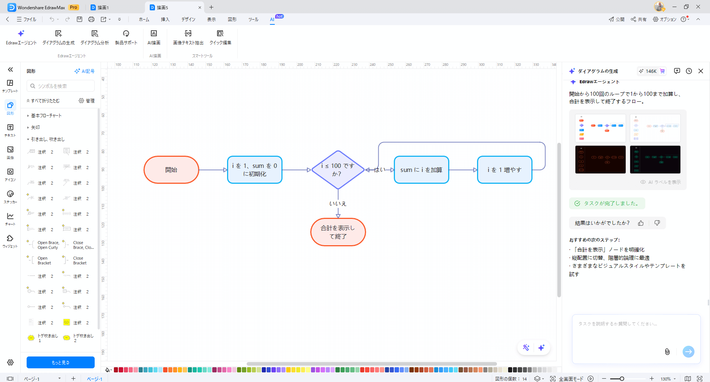The height and width of the screenshot is (382, 710).
Task: Collapse the 基本フローチャート section
Action: click(46, 115)
